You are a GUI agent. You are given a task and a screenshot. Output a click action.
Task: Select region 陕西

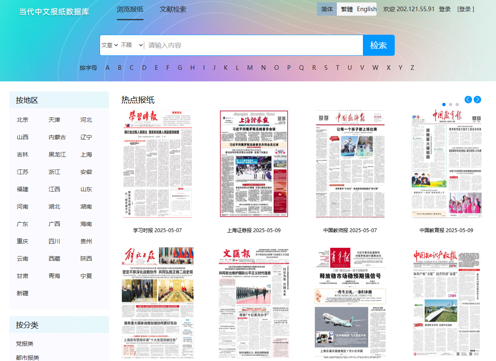pyautogui.click(x=86, y=259)
